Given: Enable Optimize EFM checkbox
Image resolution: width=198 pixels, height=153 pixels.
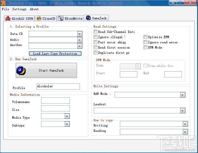Looking at the screenshot, I should [x=145, y=37].
